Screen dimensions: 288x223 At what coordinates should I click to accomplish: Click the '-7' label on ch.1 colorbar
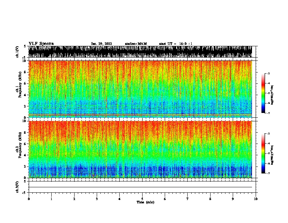coord(268,113)
